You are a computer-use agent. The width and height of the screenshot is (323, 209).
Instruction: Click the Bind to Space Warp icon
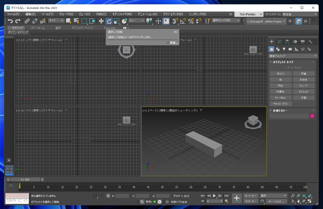(43, 21)
